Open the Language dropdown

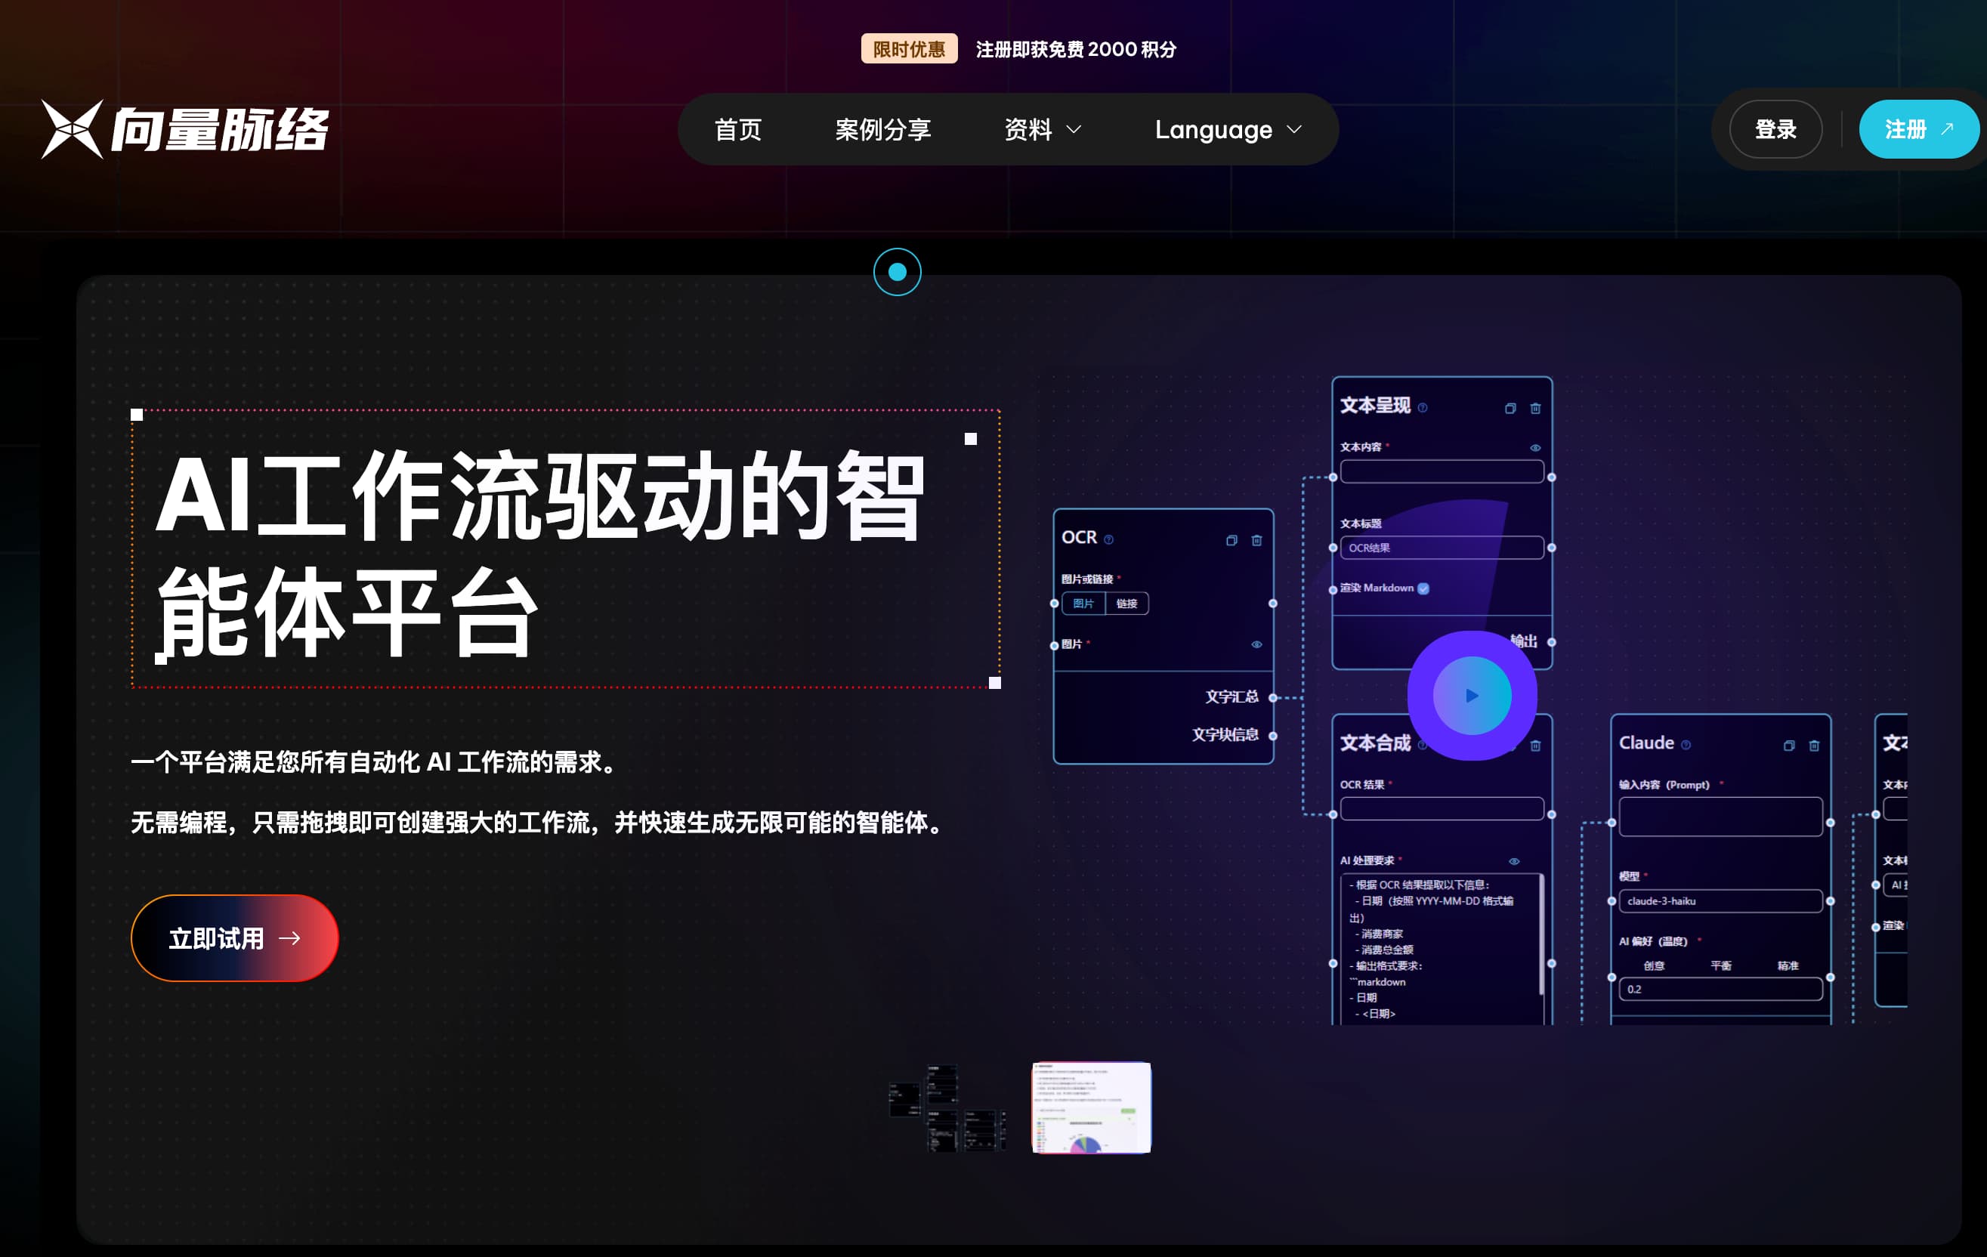point(1228,129)
